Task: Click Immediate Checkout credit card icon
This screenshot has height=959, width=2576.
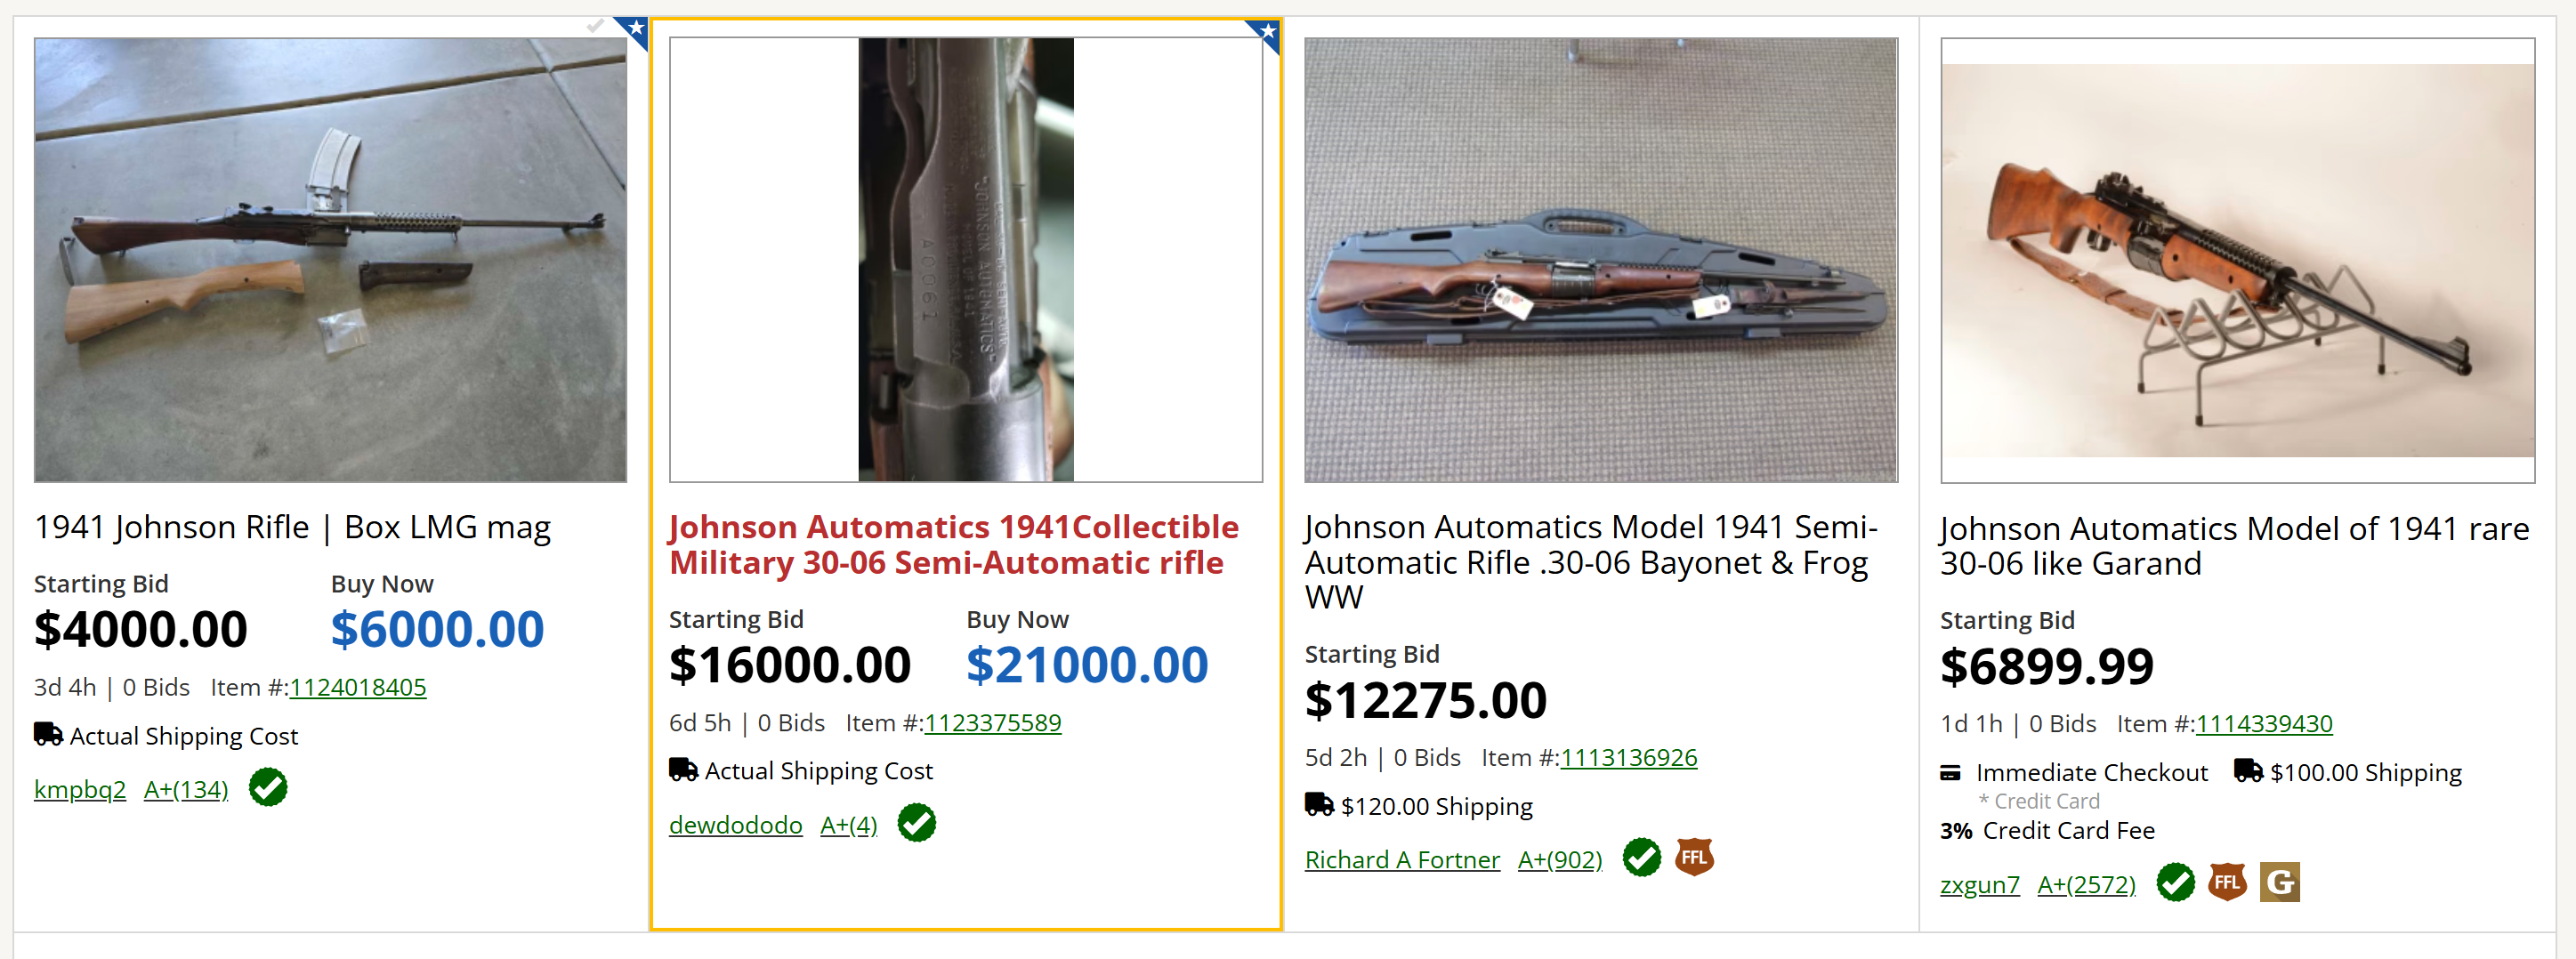Action: pos(1950,773)
